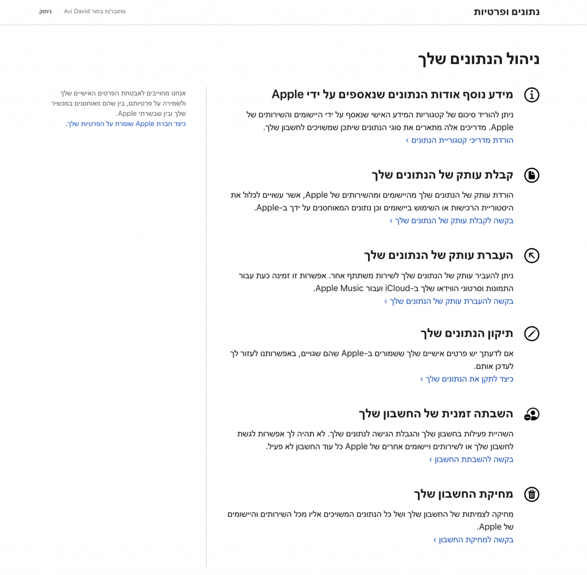Click the תיקון הנתונים שלך heading
587x575 pixels.
467,333
